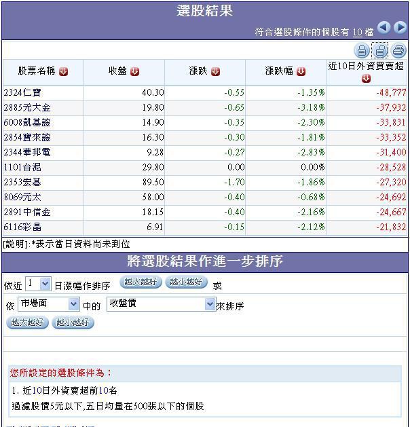This screenshot has width=410, height=427.
Task: Click change percent -3.18%
Action: click(311, 107)
